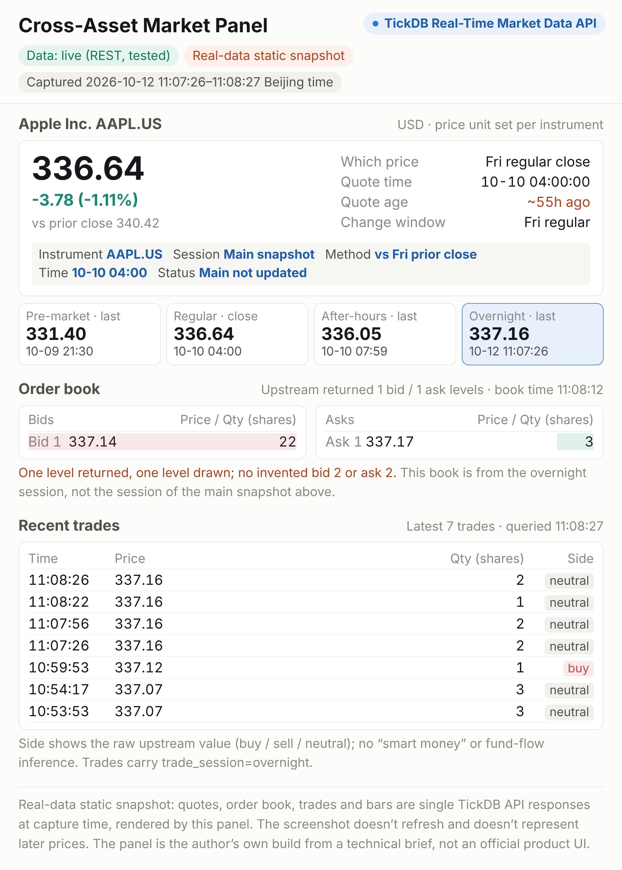The image size is (622, 870).
Task: Click the 'Recent trades' section heading
Action: [x=69, y=525]
